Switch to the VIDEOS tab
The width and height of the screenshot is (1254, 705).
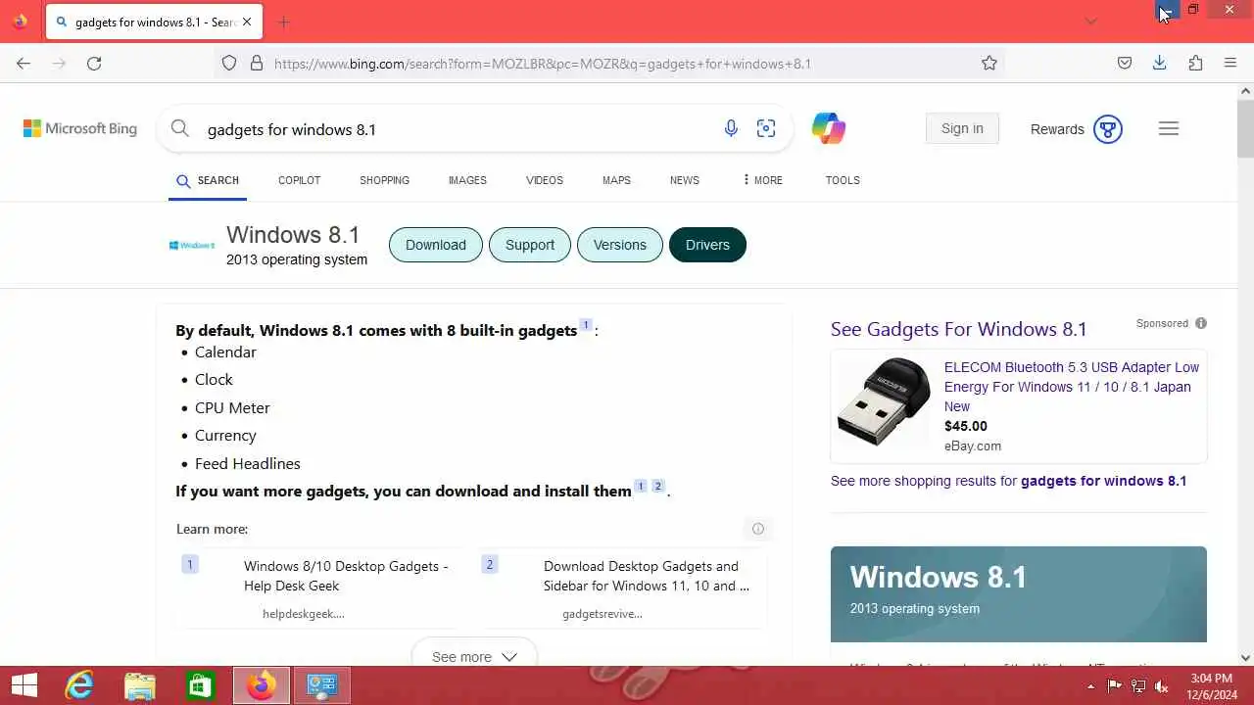tap(545, 180)
